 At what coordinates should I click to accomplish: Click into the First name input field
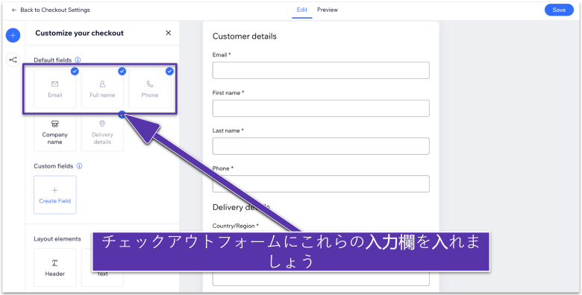(321, 108)
